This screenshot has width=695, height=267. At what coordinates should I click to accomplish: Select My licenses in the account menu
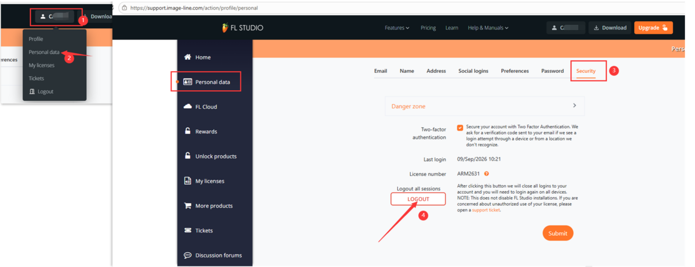click(41, 65)
